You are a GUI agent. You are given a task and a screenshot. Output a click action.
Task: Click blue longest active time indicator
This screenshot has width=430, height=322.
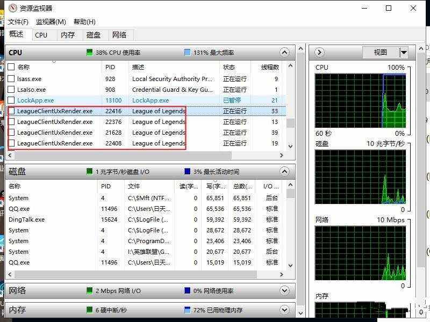[187, 172]
